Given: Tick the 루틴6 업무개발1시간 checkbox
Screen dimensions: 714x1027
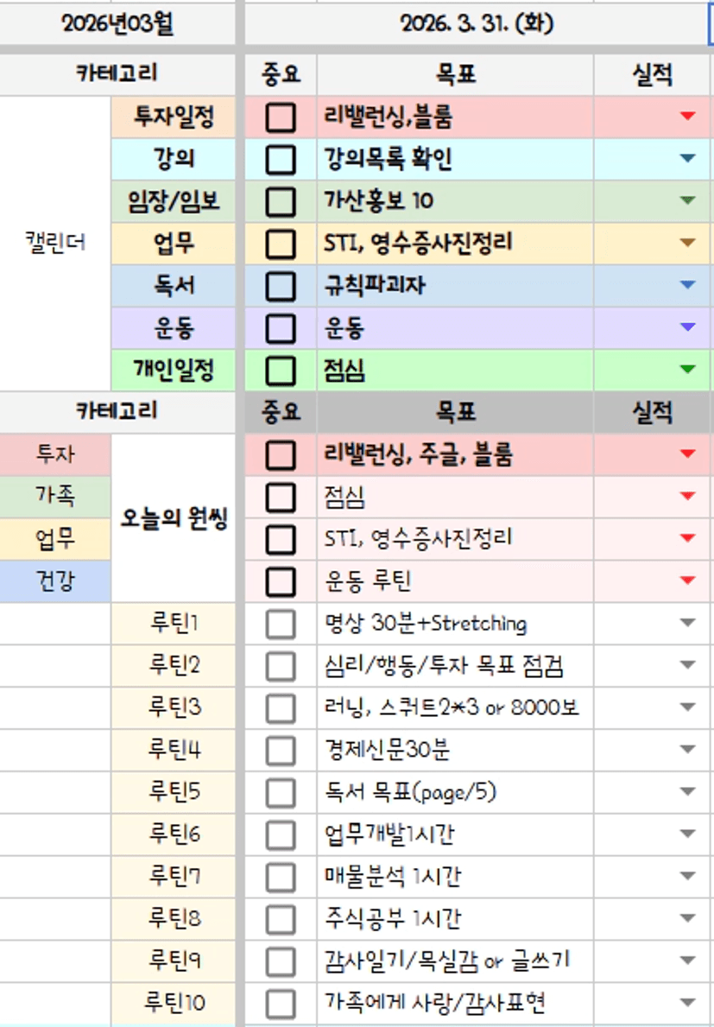Looking at the screenshot, I should [281, 834].
